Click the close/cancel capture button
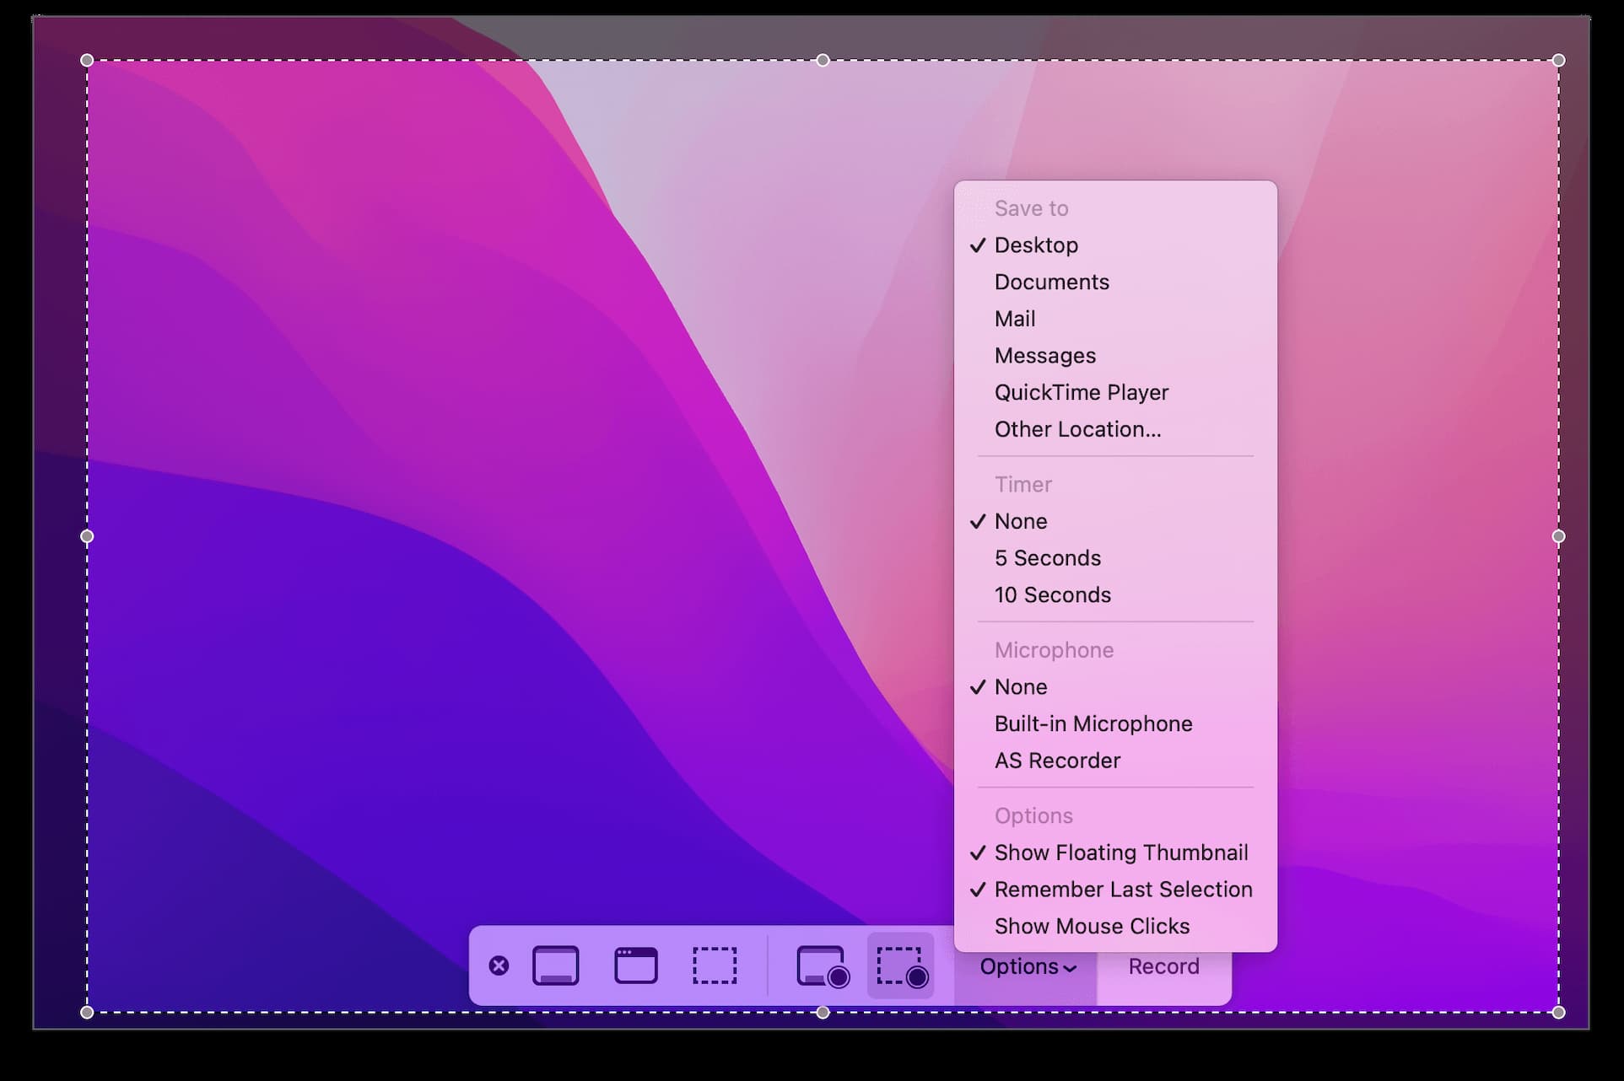Viewport: 1624px width, 1081px height. pyautogui.click(x=499, y=965)
